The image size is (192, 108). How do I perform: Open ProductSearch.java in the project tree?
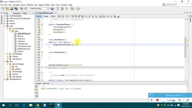[x=24, y=46]
